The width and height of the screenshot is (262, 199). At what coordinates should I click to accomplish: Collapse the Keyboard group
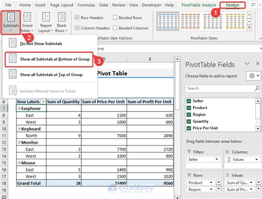[19, 129]
